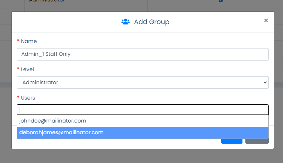Click the gray backdrop below the dialog
The image size is (283, 163).
[142, 156]
